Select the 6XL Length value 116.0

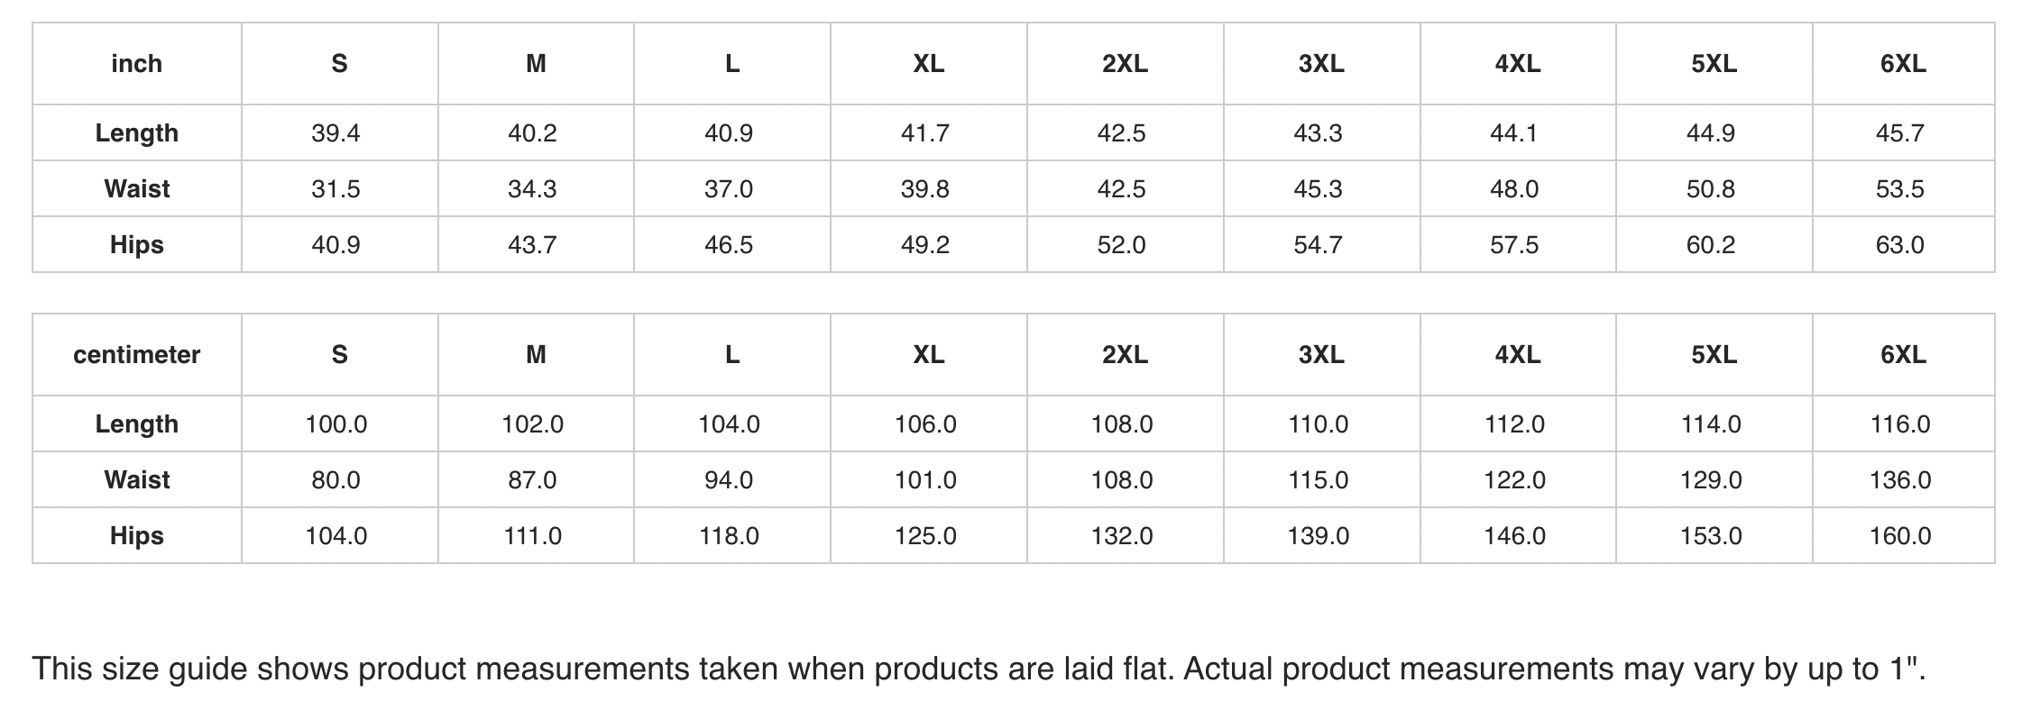click(x=1900, y=424)
